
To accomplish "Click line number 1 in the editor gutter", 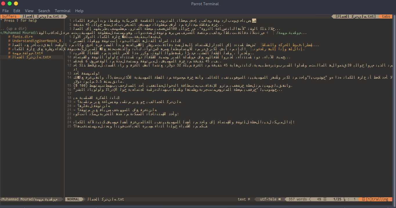I will coord(70,21).
